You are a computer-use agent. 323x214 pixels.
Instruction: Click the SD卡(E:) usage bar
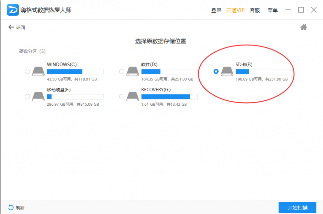click(264, 72)
